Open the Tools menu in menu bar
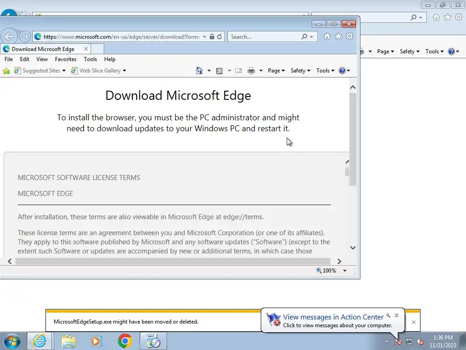Screen dimensions: 466x350 coord(91,59)
